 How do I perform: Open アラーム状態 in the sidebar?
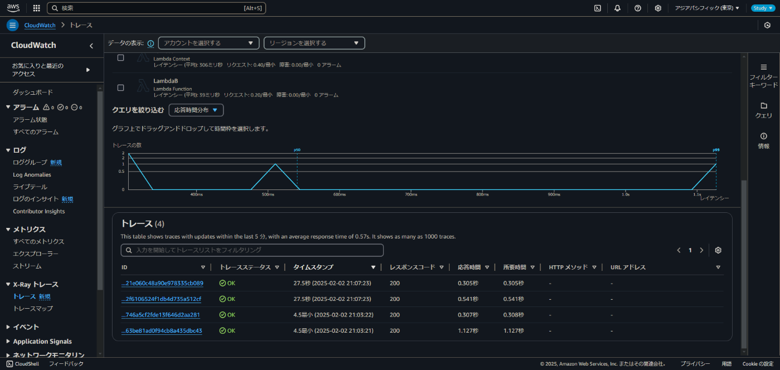click(30, 120)
